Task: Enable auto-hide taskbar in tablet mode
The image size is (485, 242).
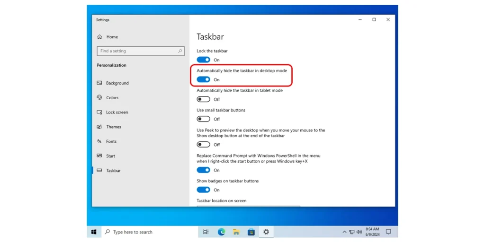Action: tap(204, 99)
